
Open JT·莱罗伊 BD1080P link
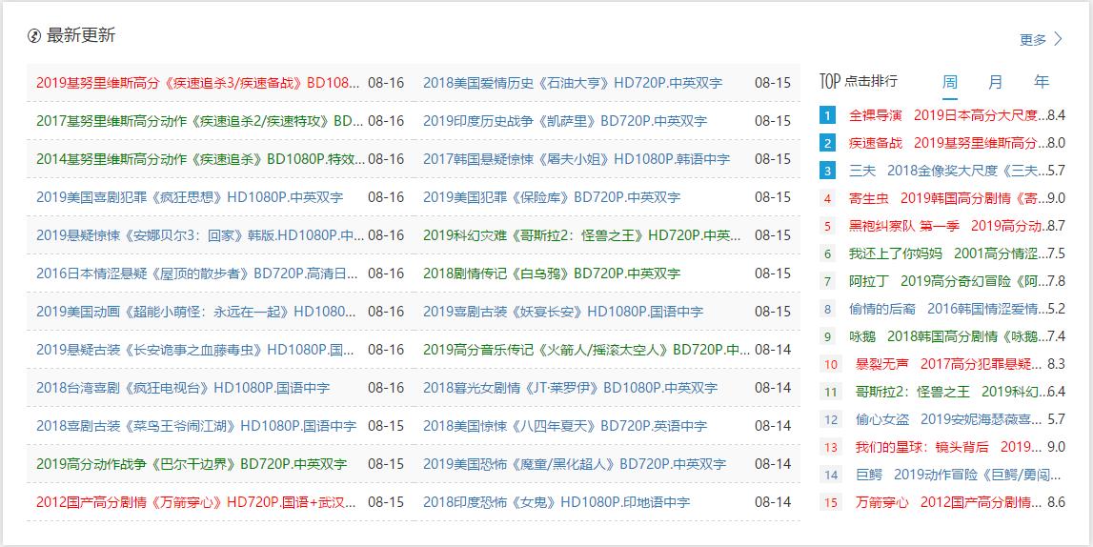coord(570,388)
